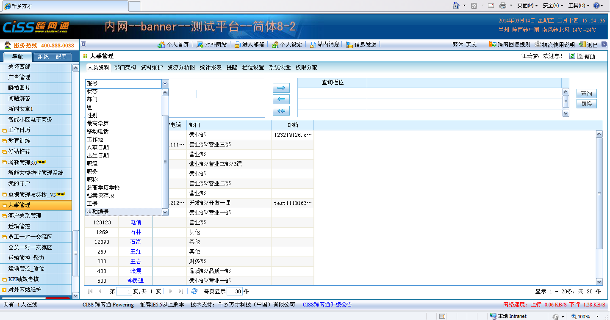Expand 考勤管理3.0 in sidebar
Screen dimensions: 610x320
(5, 163)
